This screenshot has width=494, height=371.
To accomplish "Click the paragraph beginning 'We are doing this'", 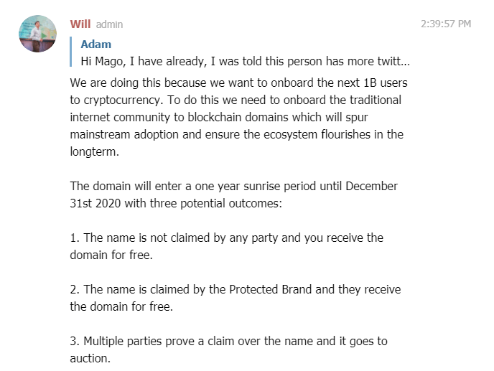I will 238,117.
